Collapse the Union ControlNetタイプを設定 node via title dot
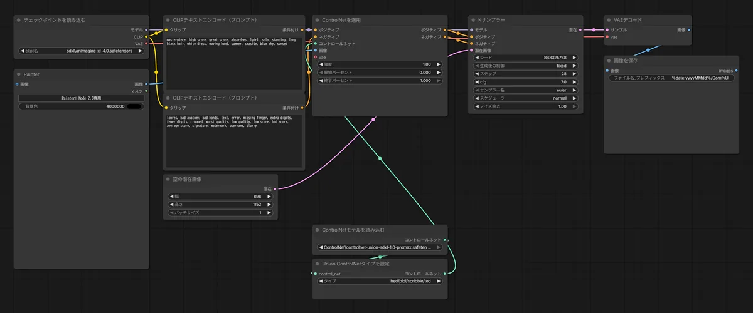 coord(317,264)
